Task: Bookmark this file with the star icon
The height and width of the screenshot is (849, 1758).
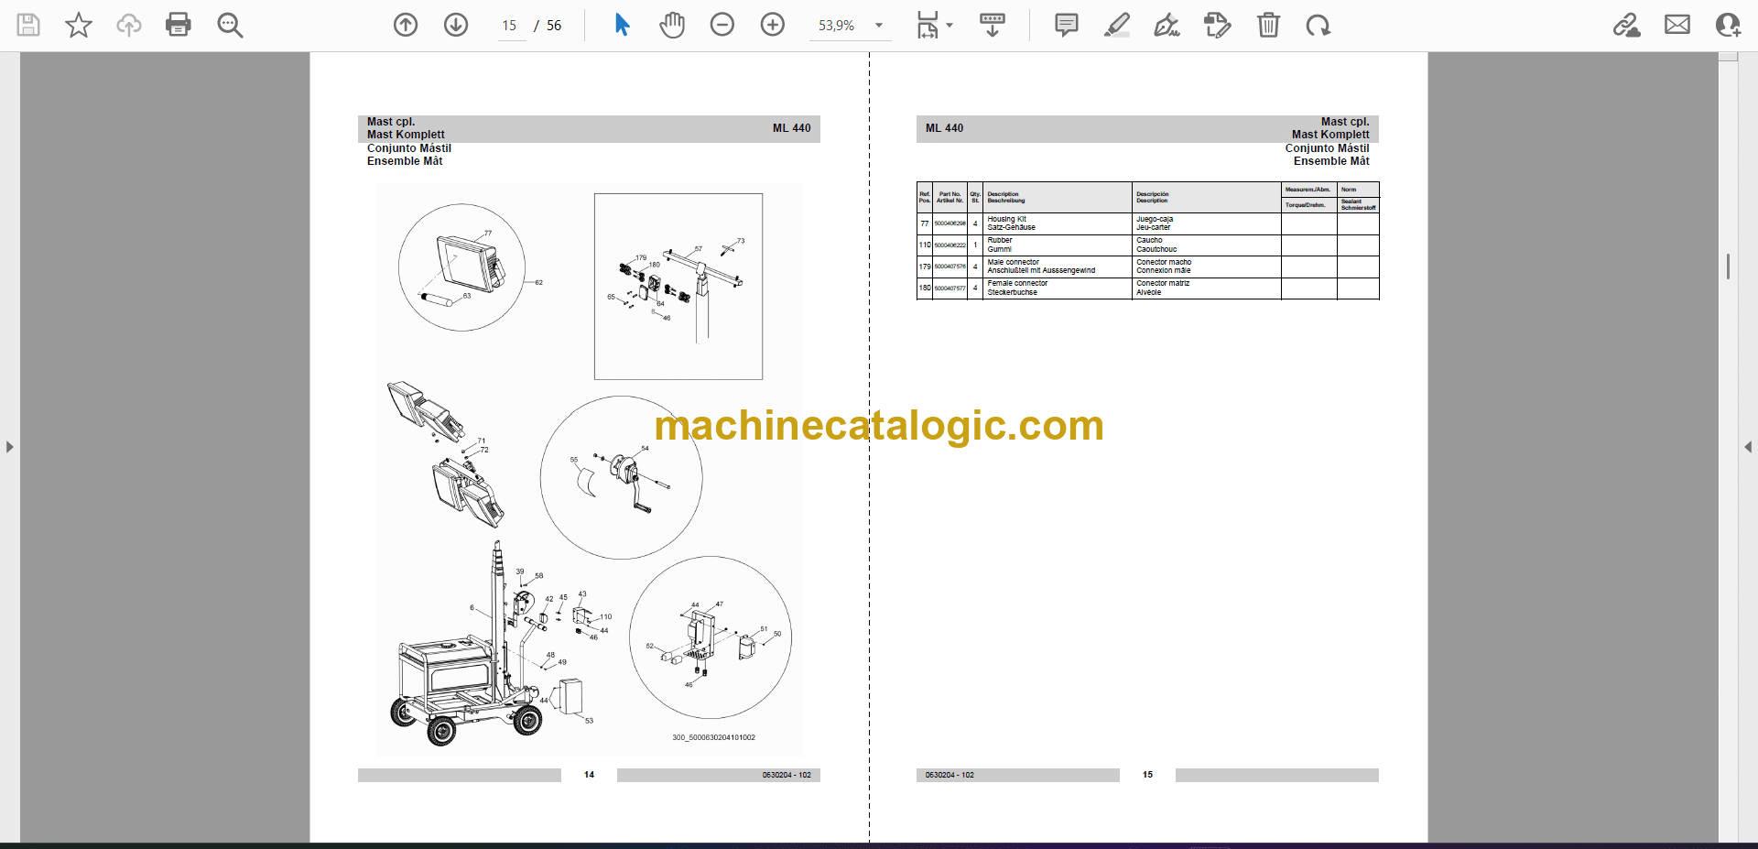Action: 79,25
